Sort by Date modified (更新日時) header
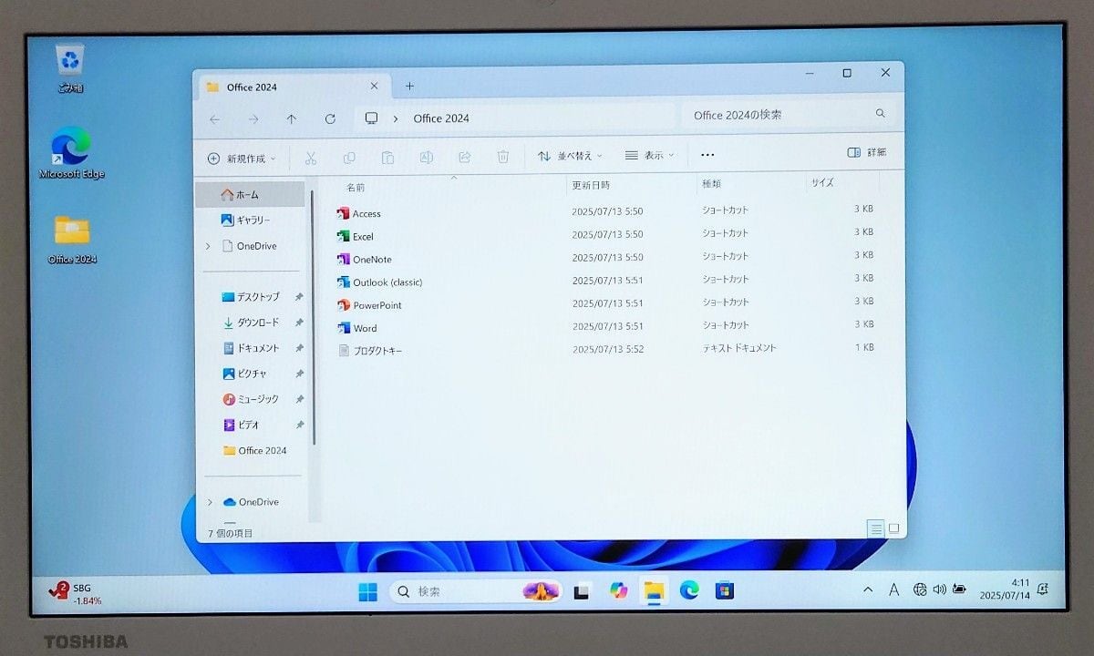This screenshot has width=1094, height=656. [591, 185]
